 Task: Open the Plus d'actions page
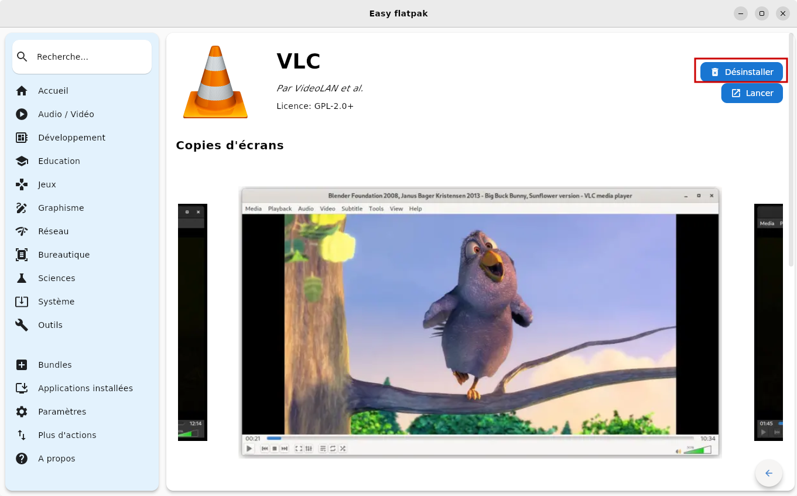(82, 435)
